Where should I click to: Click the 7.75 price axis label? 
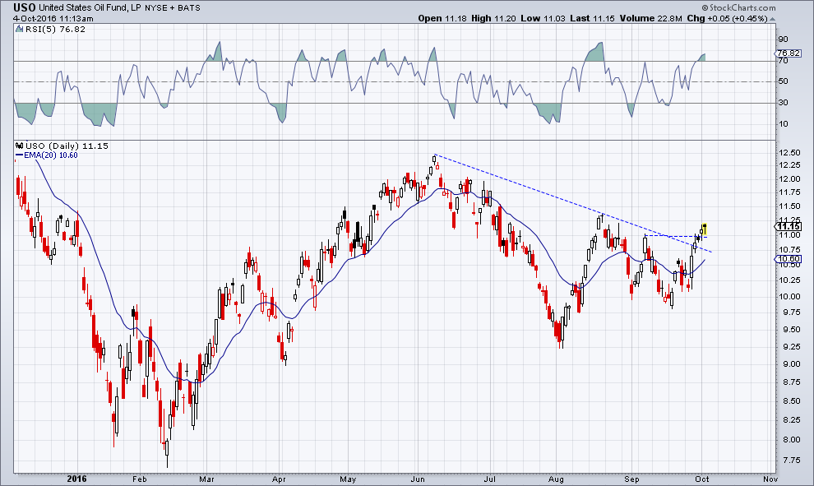(x=789, y=460)
